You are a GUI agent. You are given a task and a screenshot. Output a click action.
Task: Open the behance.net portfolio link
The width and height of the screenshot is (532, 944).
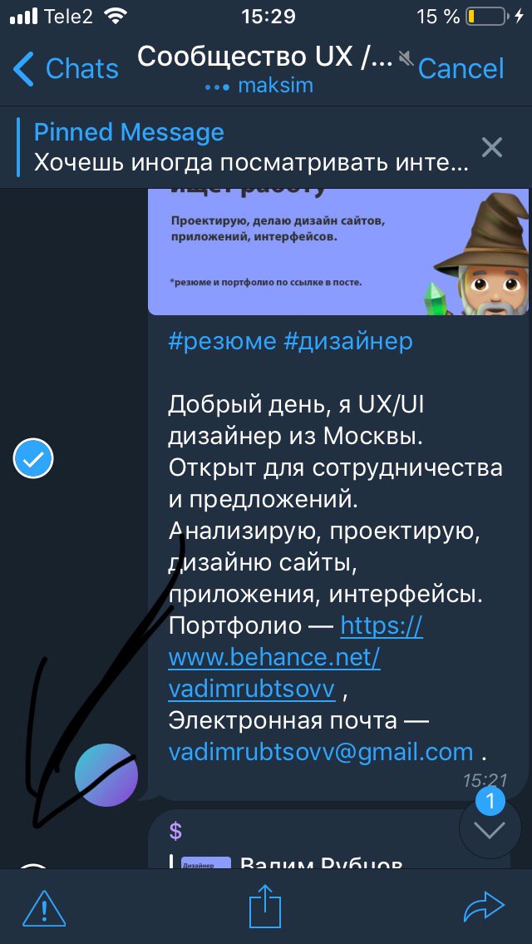tap(295, 657)
